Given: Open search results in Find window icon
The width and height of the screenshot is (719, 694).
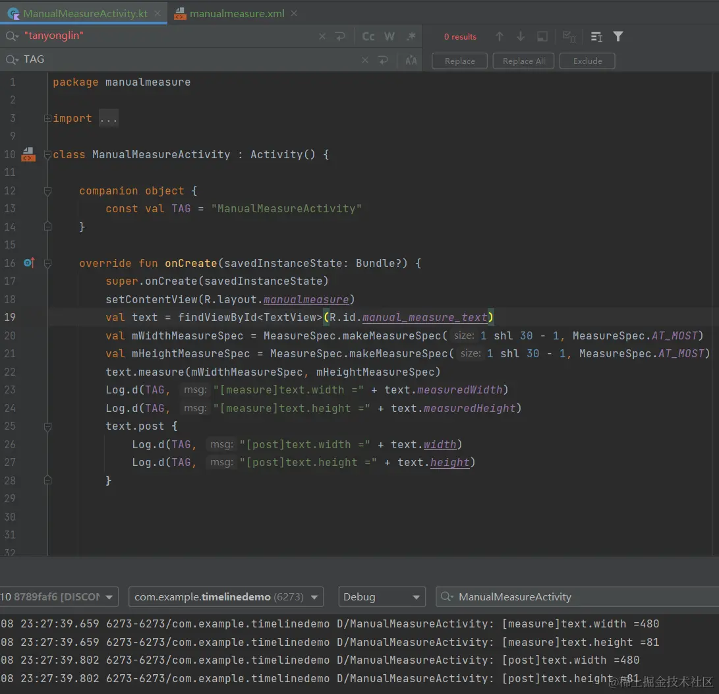Looking at the screenshot, I should pos(542,37).
